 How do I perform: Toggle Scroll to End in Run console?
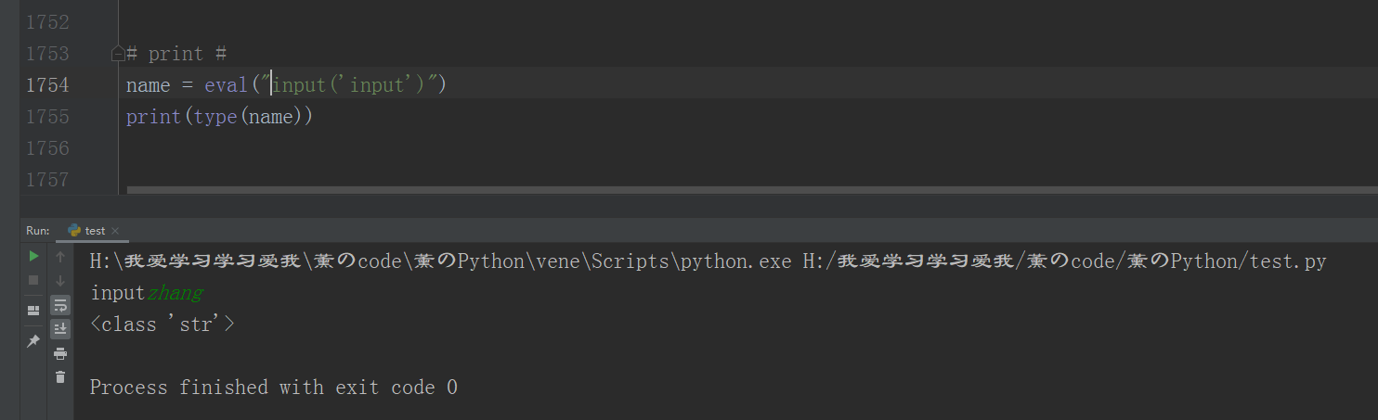(x=60, y=328)
